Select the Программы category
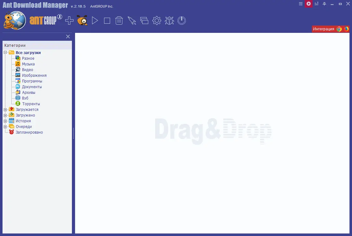 click(32, 81)
